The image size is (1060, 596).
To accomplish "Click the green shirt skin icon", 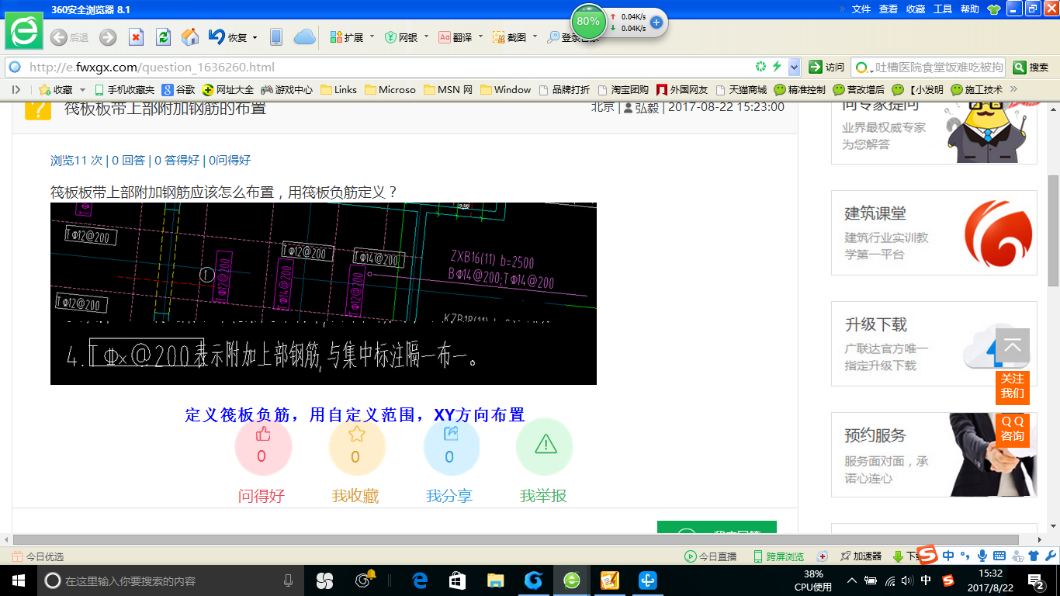I will coord(994,9).
